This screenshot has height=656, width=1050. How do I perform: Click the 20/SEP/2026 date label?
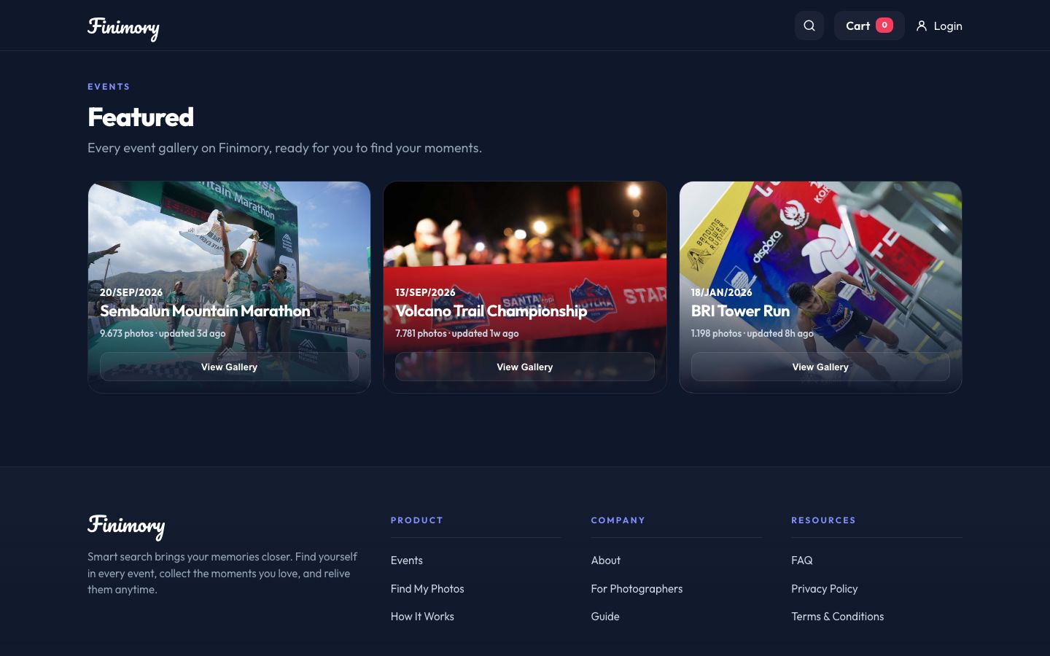131,292
